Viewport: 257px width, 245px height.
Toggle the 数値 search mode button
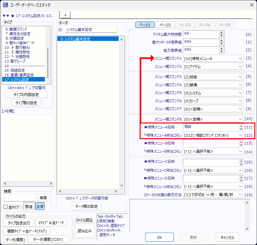29,206
